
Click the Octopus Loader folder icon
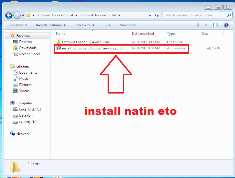[58, 42]
